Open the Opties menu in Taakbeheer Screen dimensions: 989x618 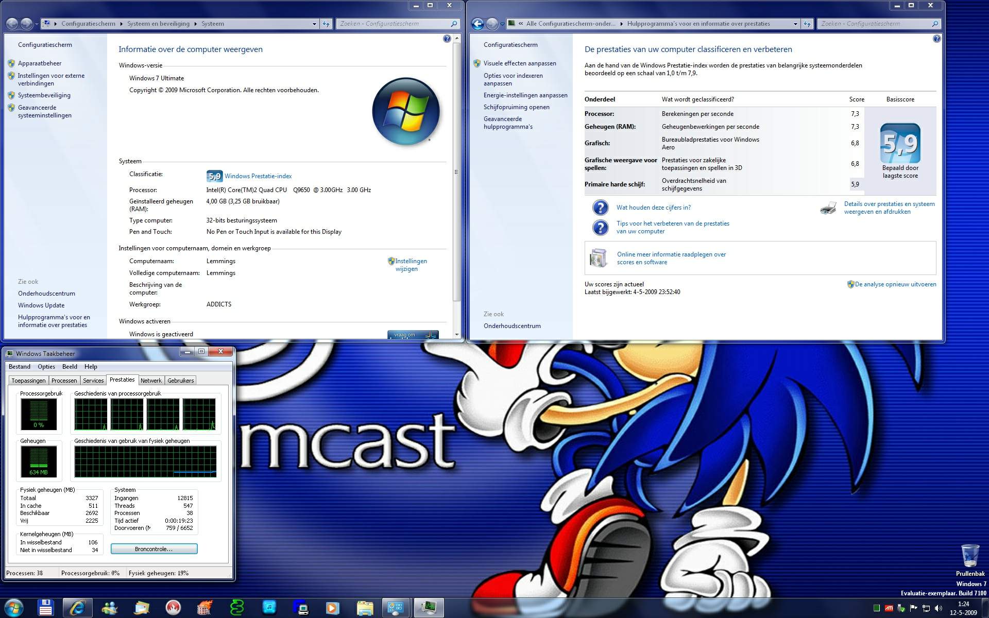46,367
